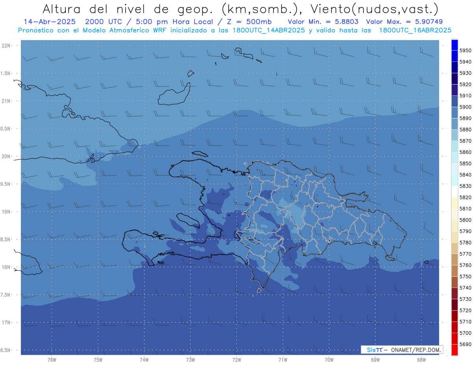The image size is (473, 365).
Task: Click the 5950 colorbar label
Action: click(x=466, y=50)
